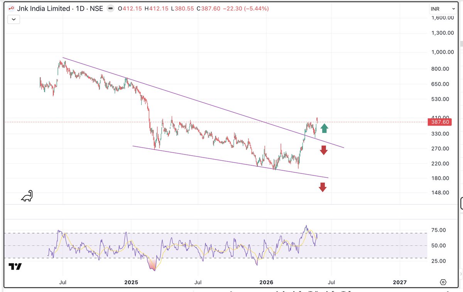
Task: Select the green up arrow drawing
Action: point(324,128)
